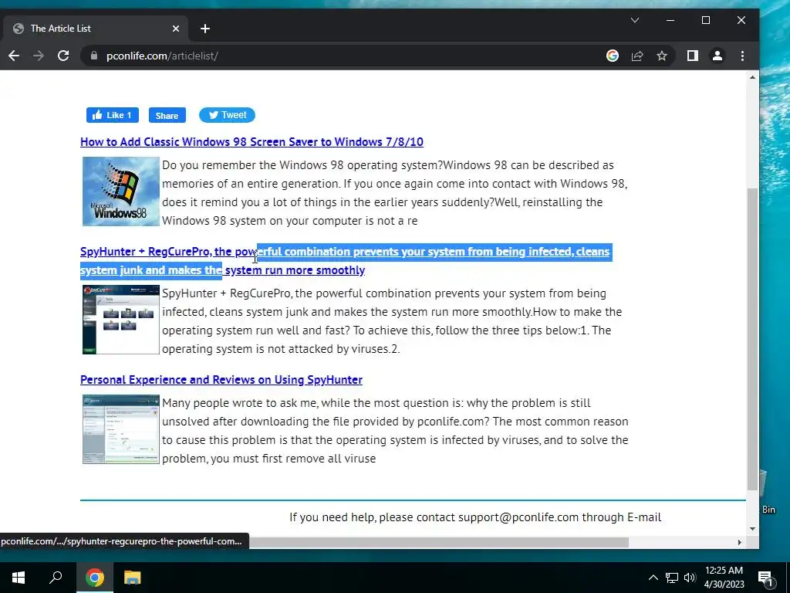Open the Windows Start menu
790x593 pixels.
(x=19, y=578)
